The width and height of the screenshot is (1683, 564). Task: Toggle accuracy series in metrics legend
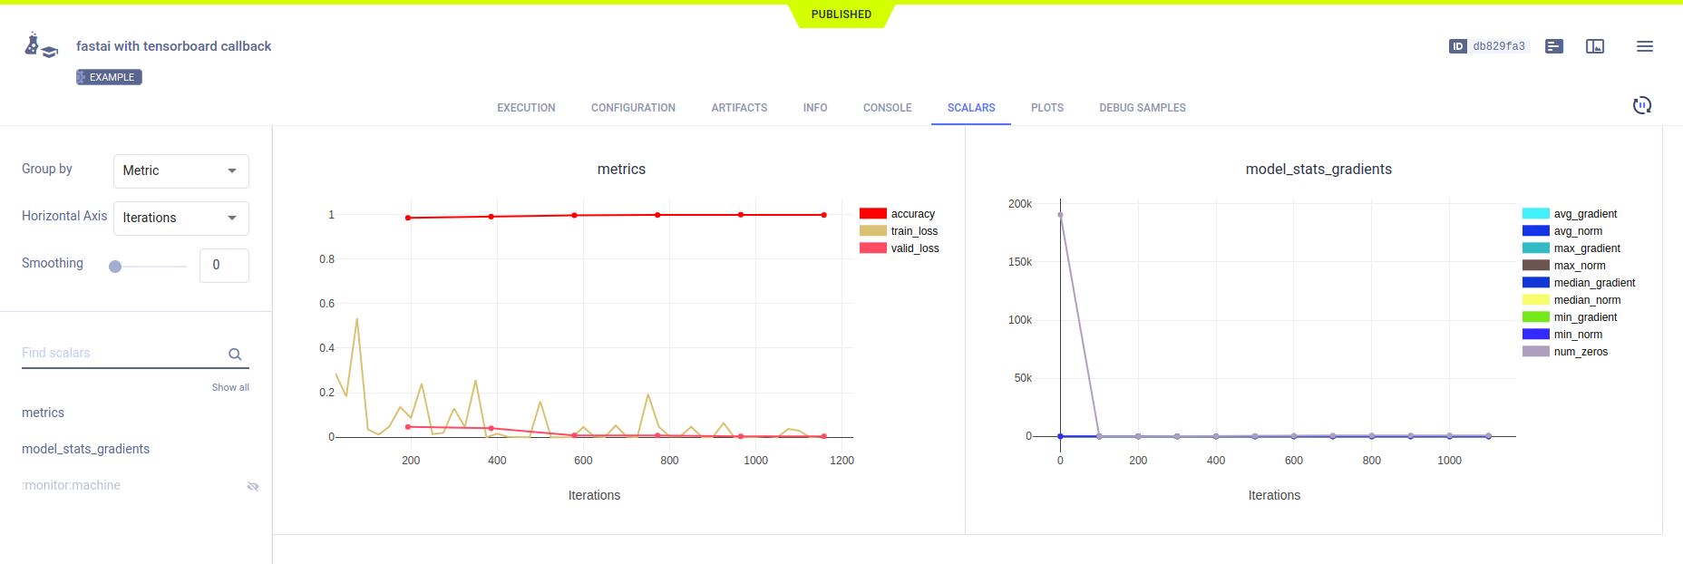[x=912, y=214]
